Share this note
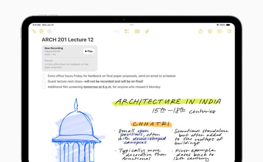Screen dimensions: 263x162 201,31
